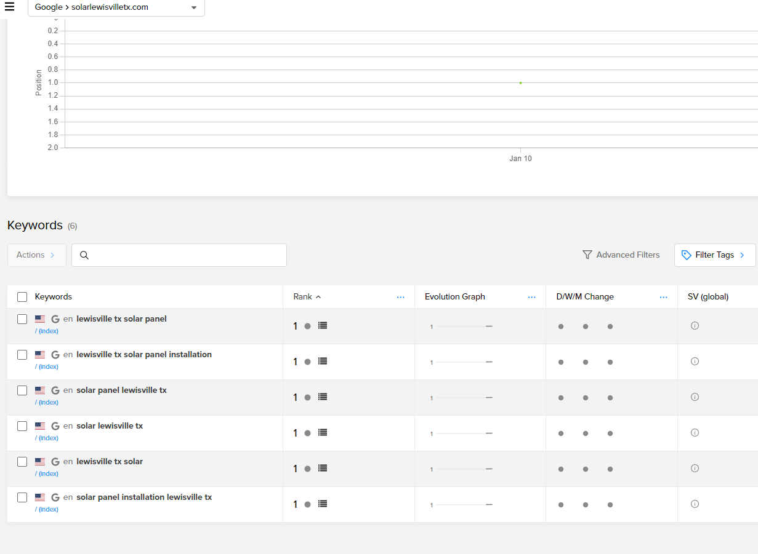Open index link under lewisville tx solar panel
The width and height of the screenshot is (758, 554).
47,331
